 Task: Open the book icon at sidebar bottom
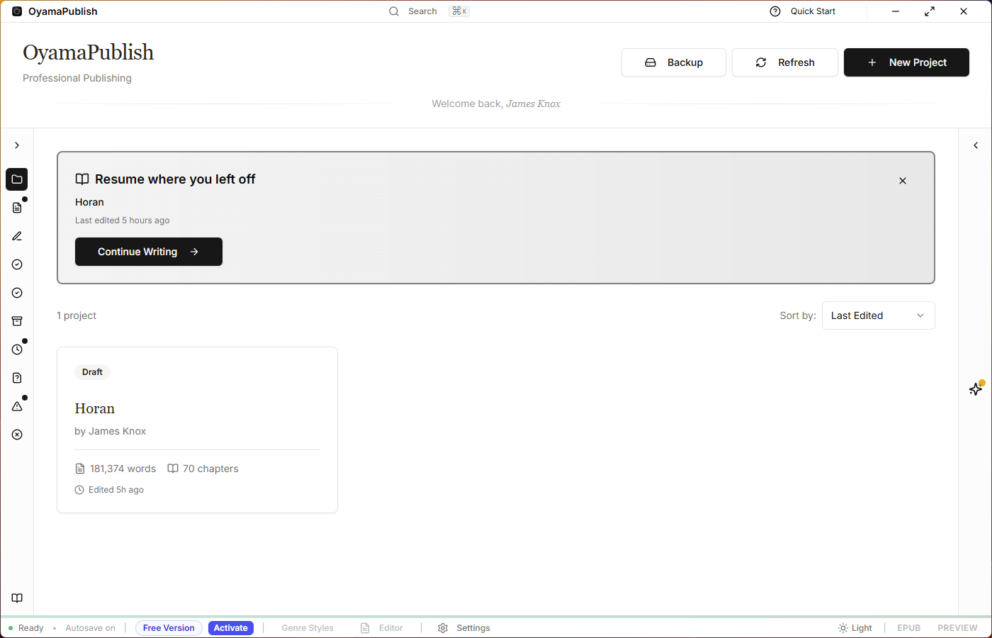[17, 598]
